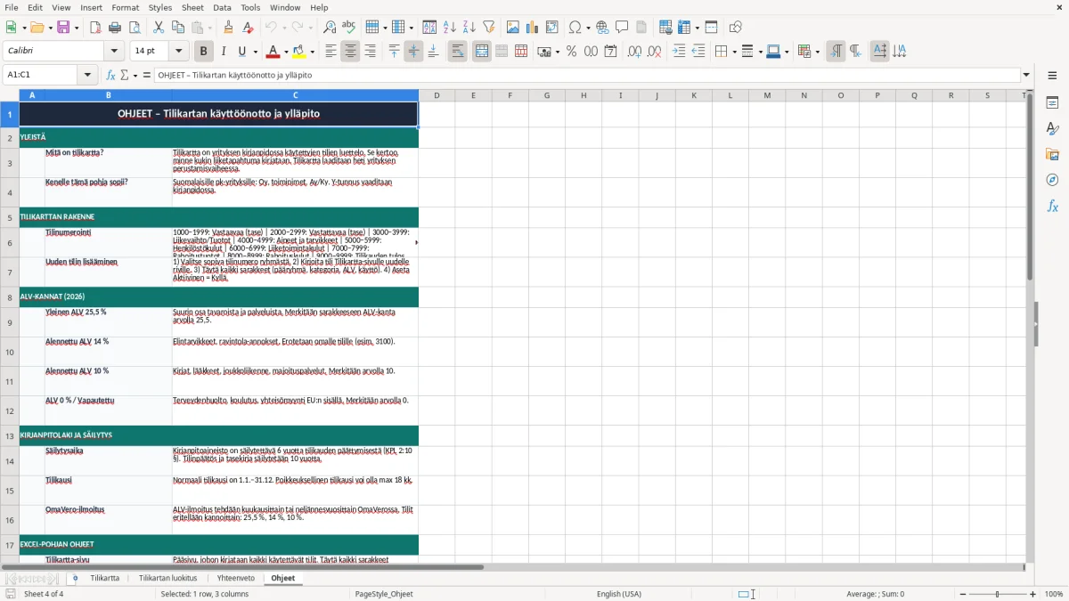
Task: Export directly as PDF
Action: point(95,28)
